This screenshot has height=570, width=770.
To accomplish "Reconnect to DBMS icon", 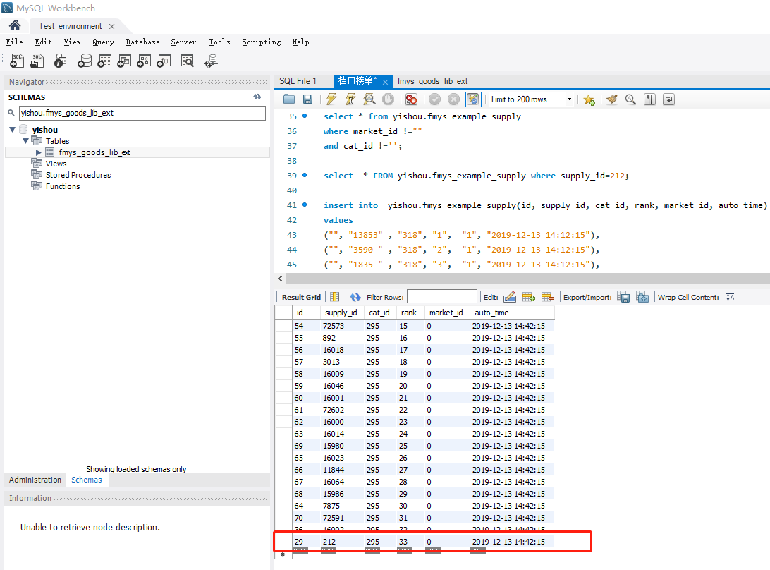I will coord(211,61).
